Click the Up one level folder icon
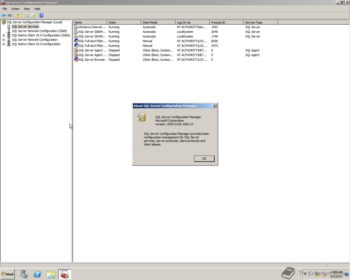350x280 pixels. (18, 16)
